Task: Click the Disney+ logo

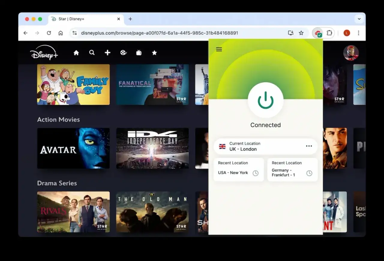Action: 44,52
